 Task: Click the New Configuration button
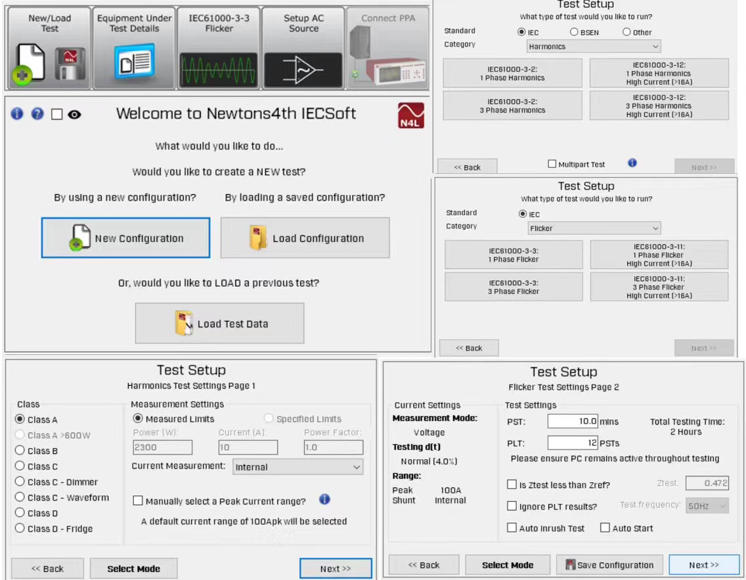click(x=125, y=238)
